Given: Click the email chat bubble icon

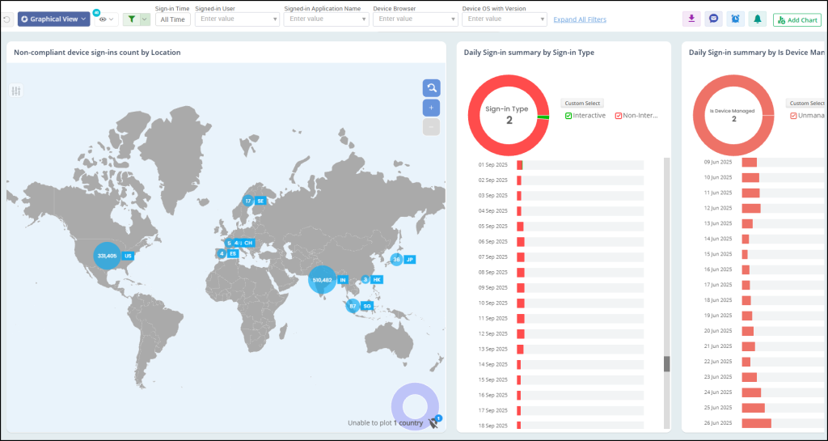Looking at the screenshot, I should (x=713, y=19).
